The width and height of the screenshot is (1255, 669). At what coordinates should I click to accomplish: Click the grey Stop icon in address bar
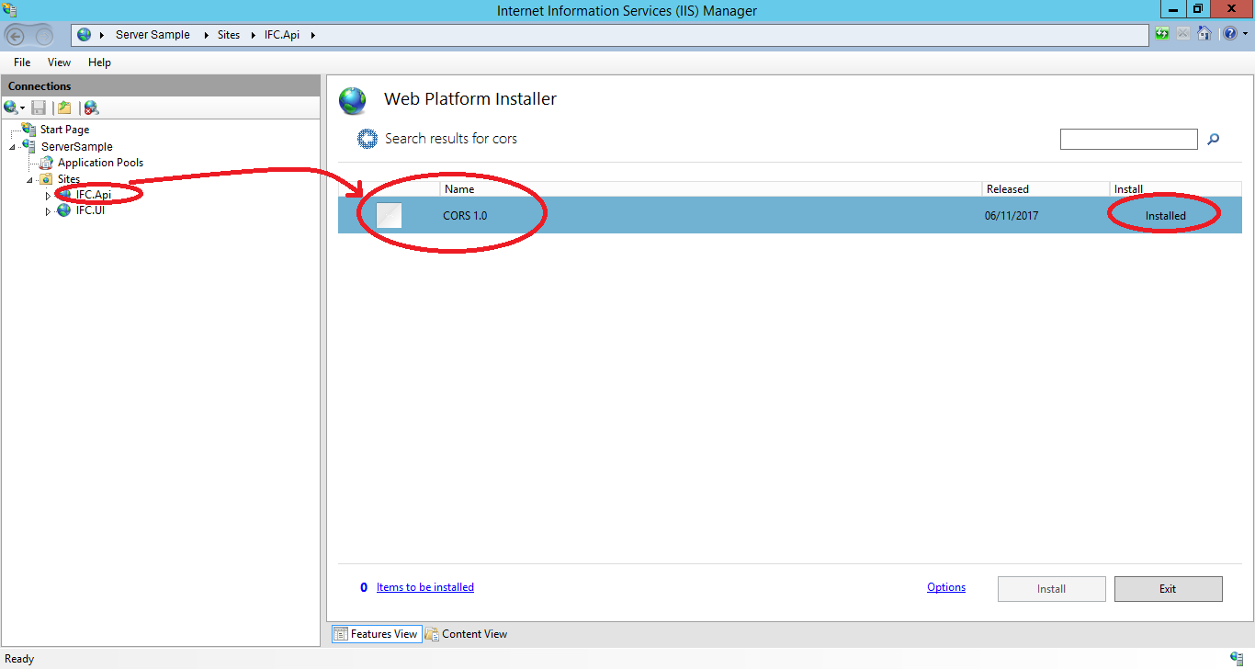pos(1183,34)
